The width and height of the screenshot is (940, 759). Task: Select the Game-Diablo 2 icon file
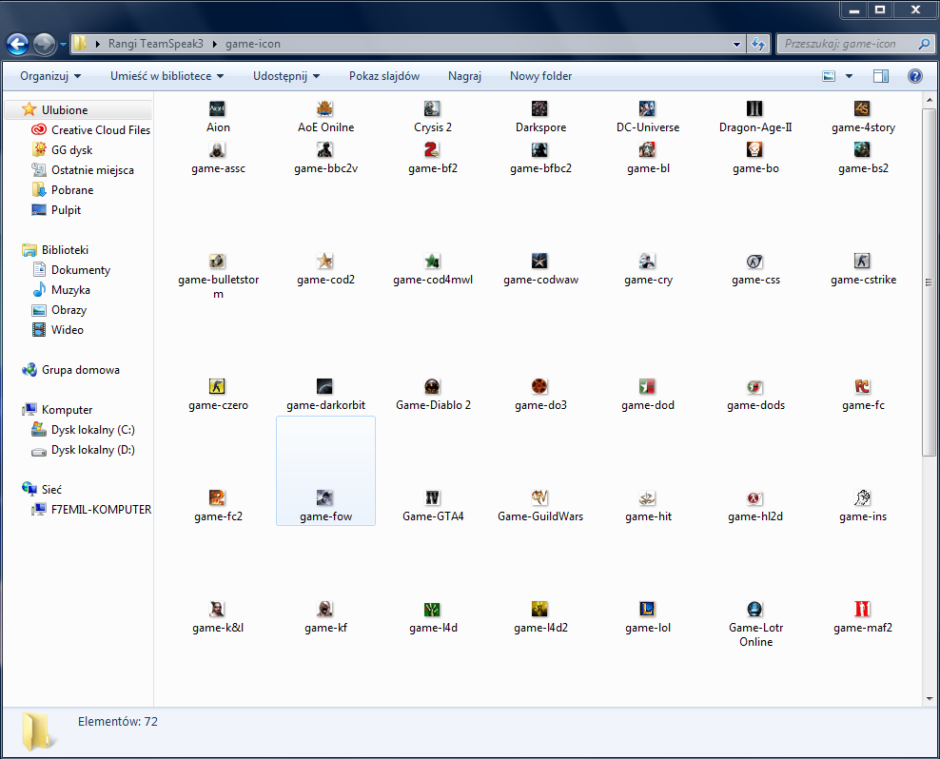click(432, 395)
